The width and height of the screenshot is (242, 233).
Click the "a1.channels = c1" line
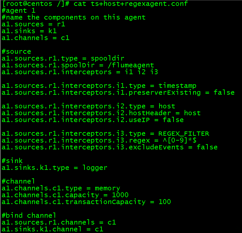point(35,38)
